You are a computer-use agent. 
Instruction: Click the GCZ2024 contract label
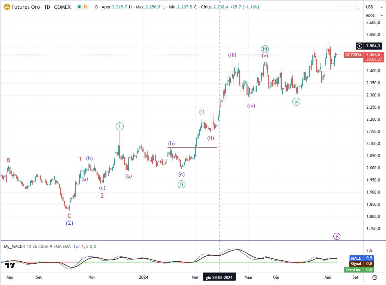(353, 55)
